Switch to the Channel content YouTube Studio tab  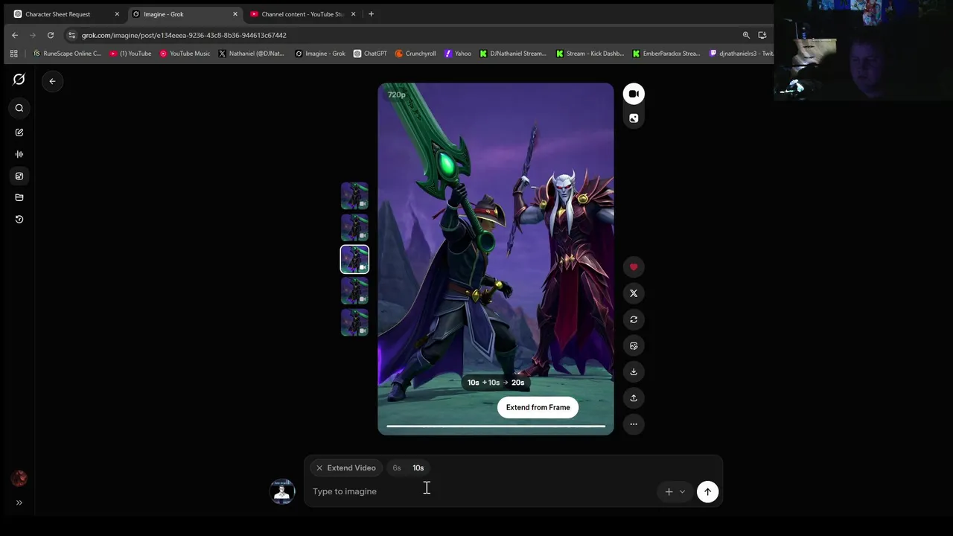[x=302, y=14]
